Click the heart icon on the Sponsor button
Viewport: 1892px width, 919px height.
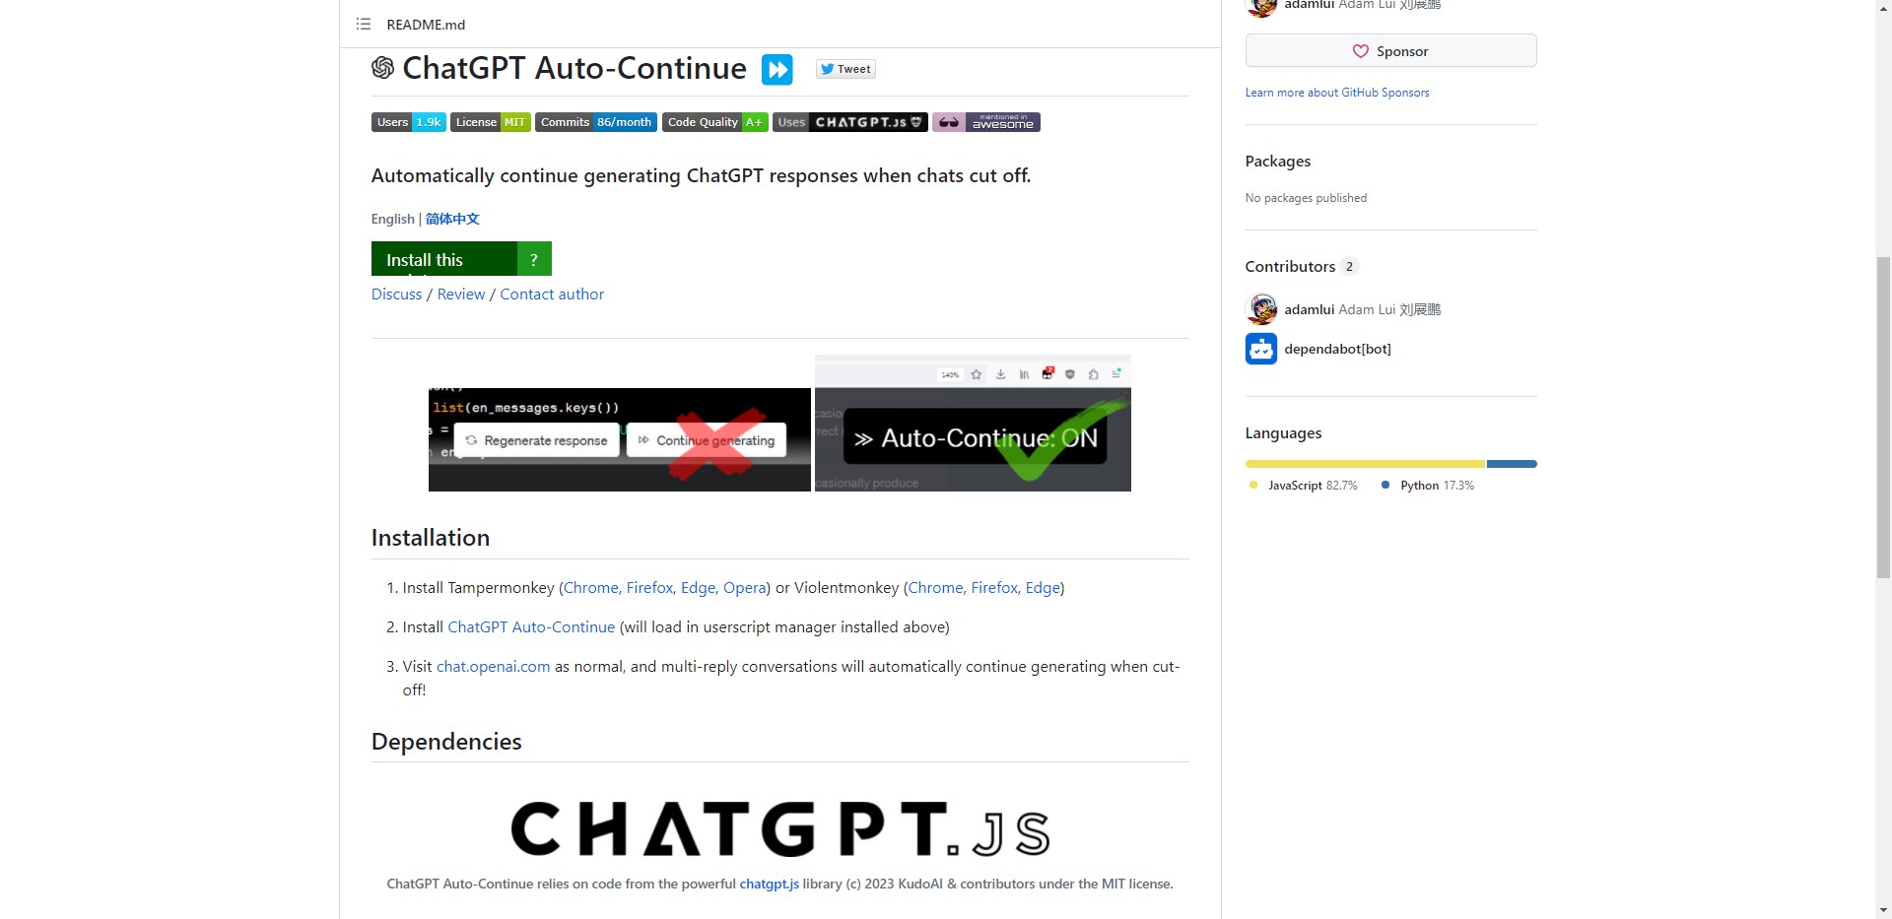tap(1360, 51)
